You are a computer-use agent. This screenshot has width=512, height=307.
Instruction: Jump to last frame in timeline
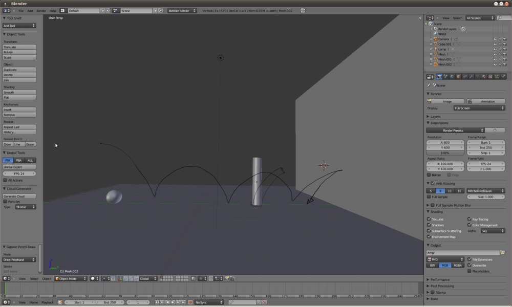pos(183,302)
